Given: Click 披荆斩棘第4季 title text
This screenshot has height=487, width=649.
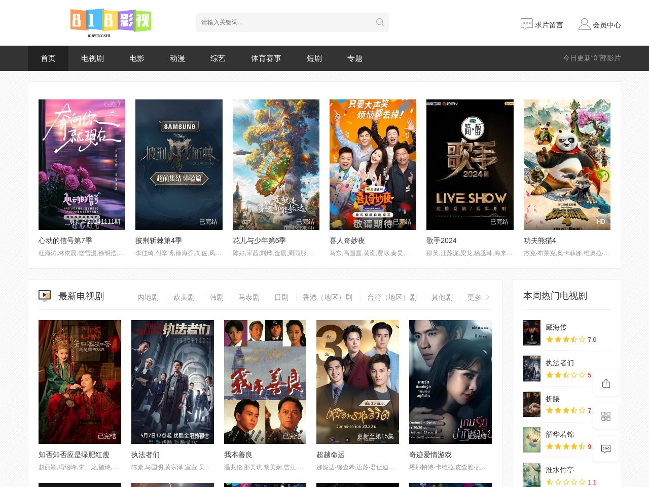Looking at the screenshot, I should pyautogui.click(x=159, y=240).
